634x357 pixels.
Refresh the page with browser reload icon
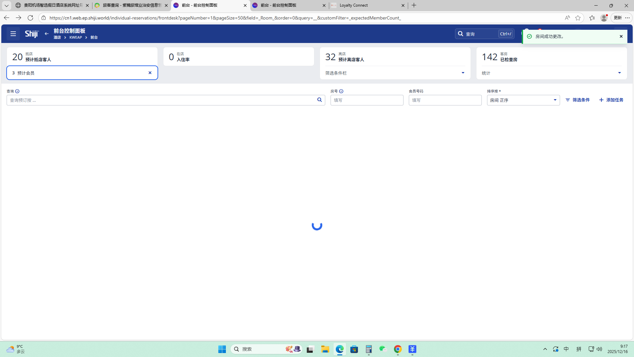click(30, 18)
